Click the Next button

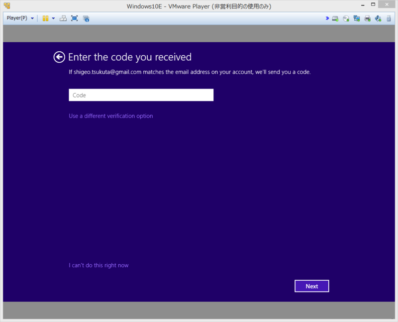(x=312, y=286)
